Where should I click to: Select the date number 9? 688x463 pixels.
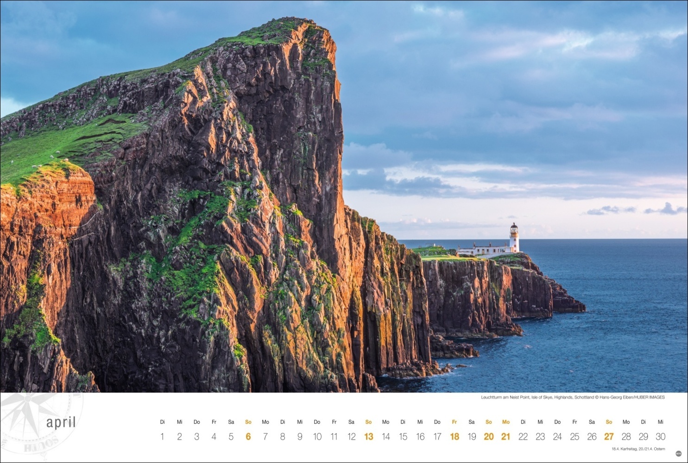[x=300, y=437]
